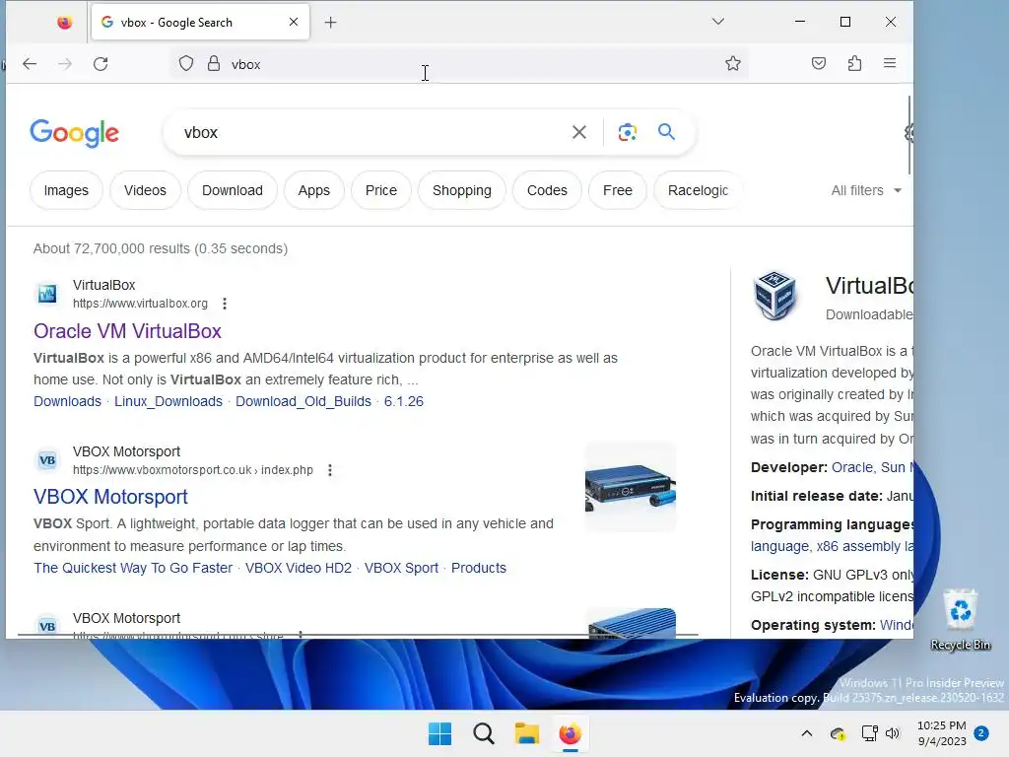Open x86 assembly language link
Viewport: 1009px width, 757px height.
point(865,546)
